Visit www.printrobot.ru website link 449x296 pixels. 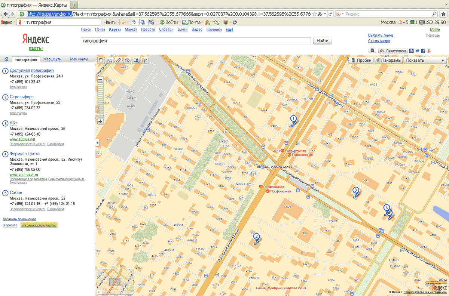click(25, 175)
